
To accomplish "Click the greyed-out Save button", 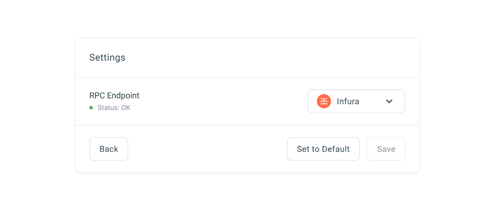I will click(x=386, y=149).
